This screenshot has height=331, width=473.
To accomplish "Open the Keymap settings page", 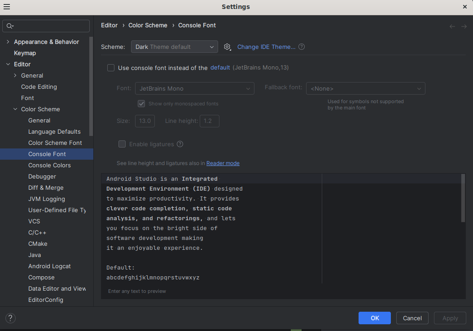I will click(x=25, y=53).
